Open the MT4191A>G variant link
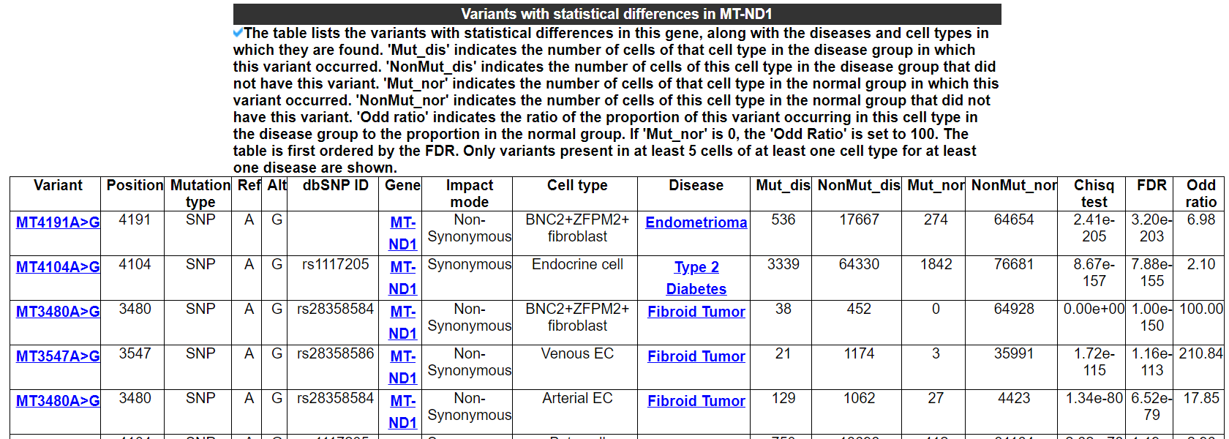Screen dimensions: 1229x439 coord(58,222)
